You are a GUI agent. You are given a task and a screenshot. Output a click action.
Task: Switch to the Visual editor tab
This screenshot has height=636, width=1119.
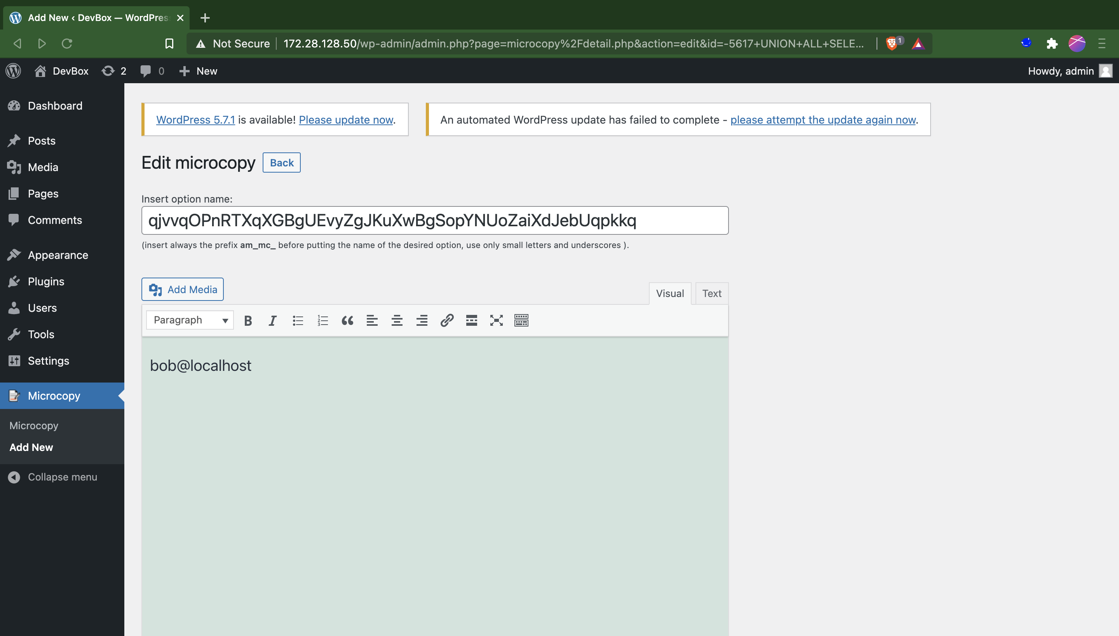(x=669, y=293)
